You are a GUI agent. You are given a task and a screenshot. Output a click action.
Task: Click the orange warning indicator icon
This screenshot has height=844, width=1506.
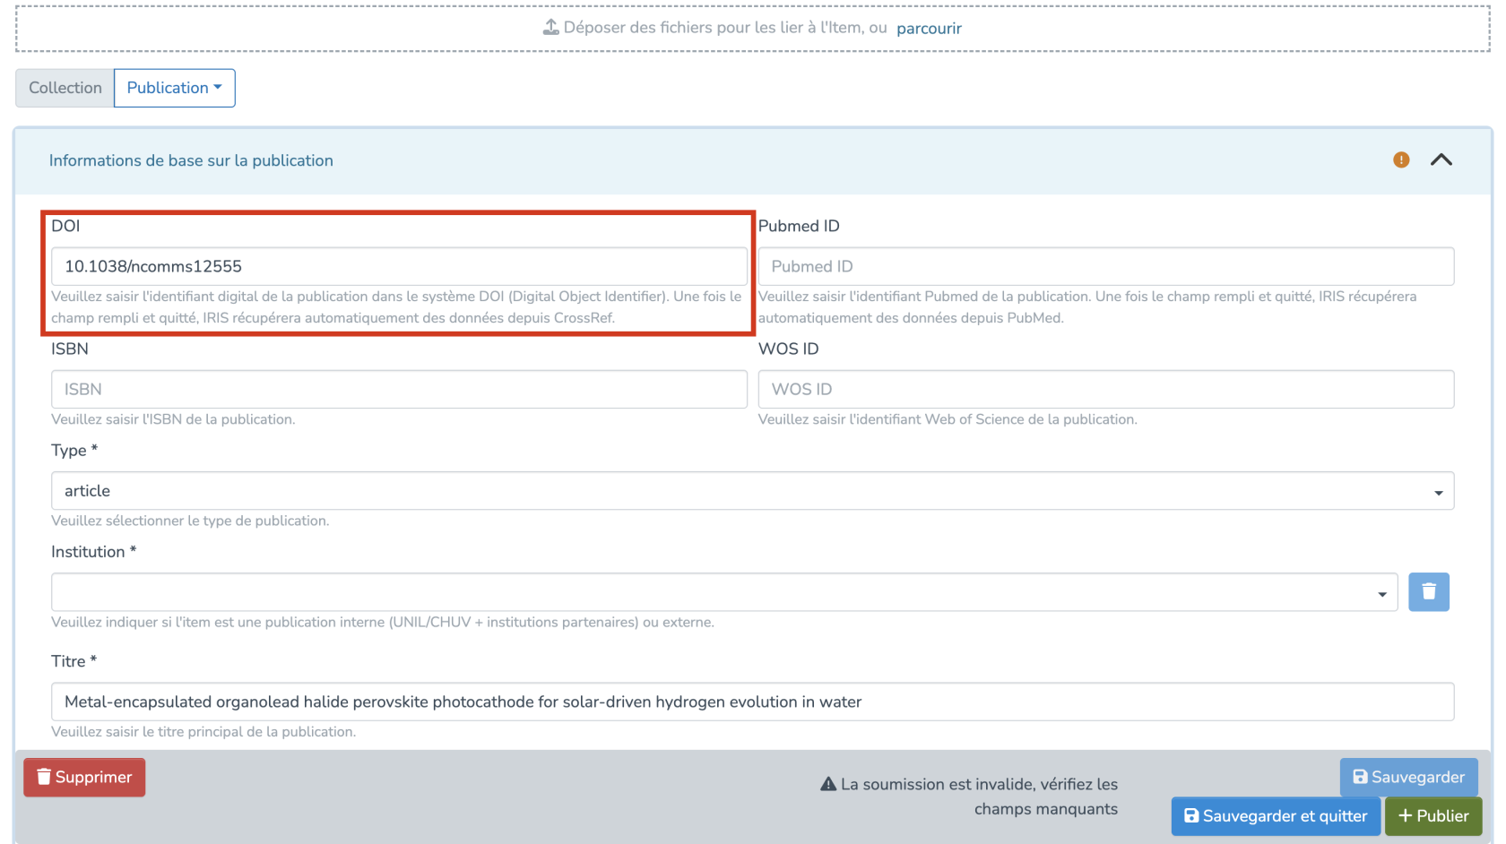click(1401, 160)
